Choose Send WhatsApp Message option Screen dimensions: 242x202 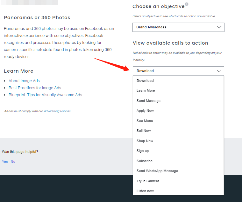click(157, 171)
